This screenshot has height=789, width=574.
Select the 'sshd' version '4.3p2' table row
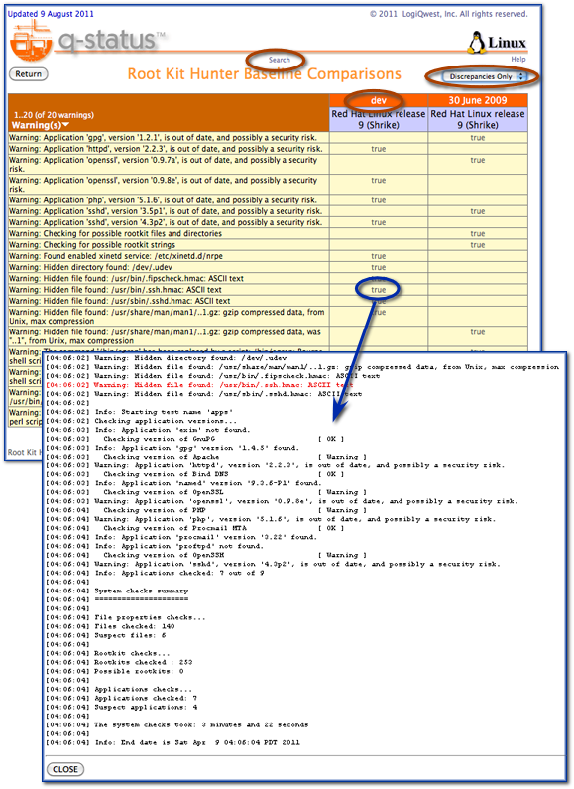click(268, 222)
